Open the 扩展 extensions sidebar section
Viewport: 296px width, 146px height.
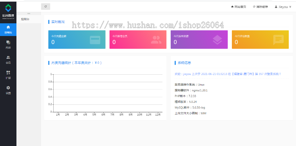click(8, 75)
